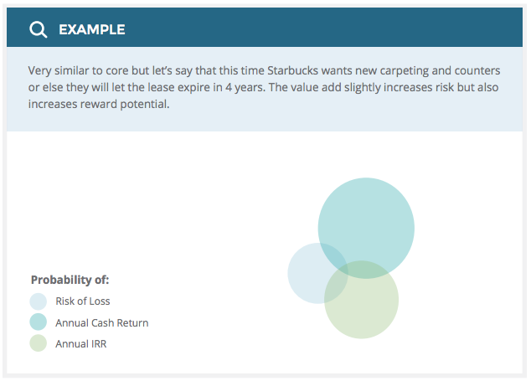
Task: Click the 'Probability of:' legend heading
Action: point(70,280)
